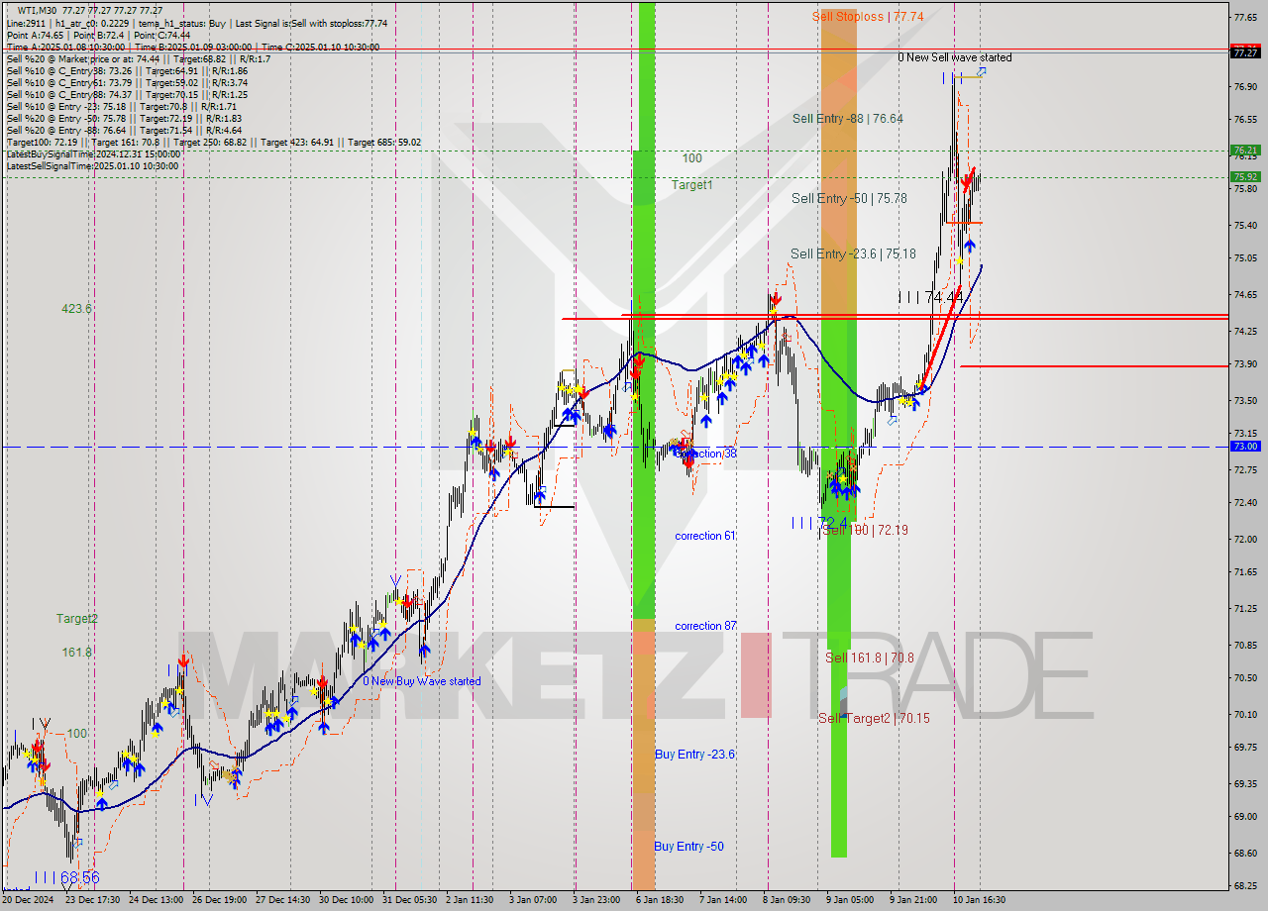This screenshot has width=1268, height=911.
Task: Click the '0 New Buy Wave started' label
Action: pyautogui.click(x=422, y=681)
